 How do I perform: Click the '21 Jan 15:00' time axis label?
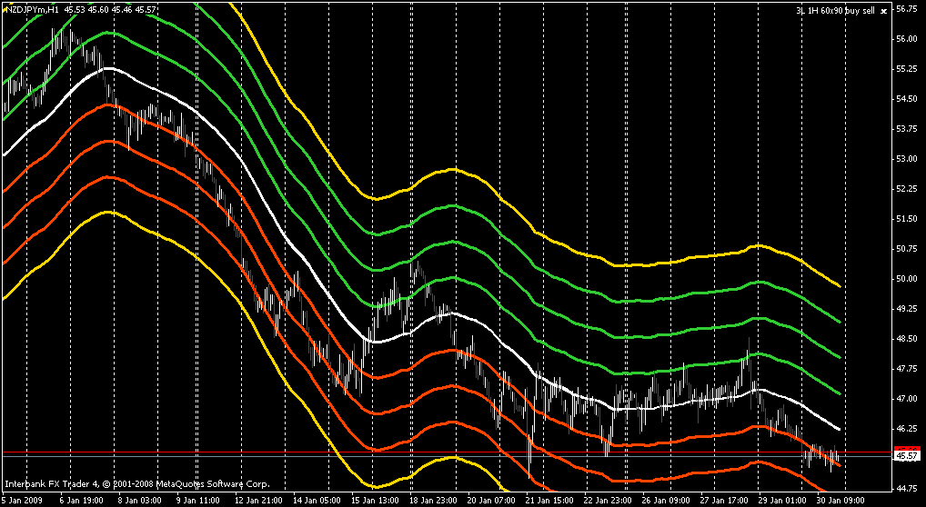[550, 500]
